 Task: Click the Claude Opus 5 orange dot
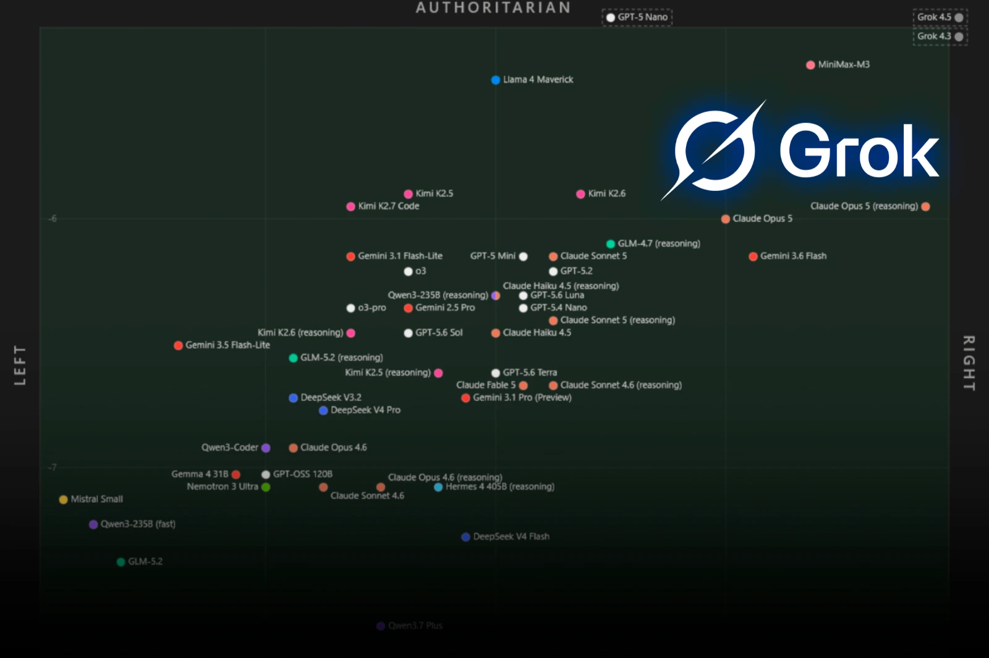click(x=725, y=219)
